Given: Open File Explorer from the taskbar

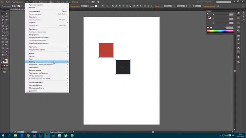Looking at the screenshot, I should click(x=15, y=135).
